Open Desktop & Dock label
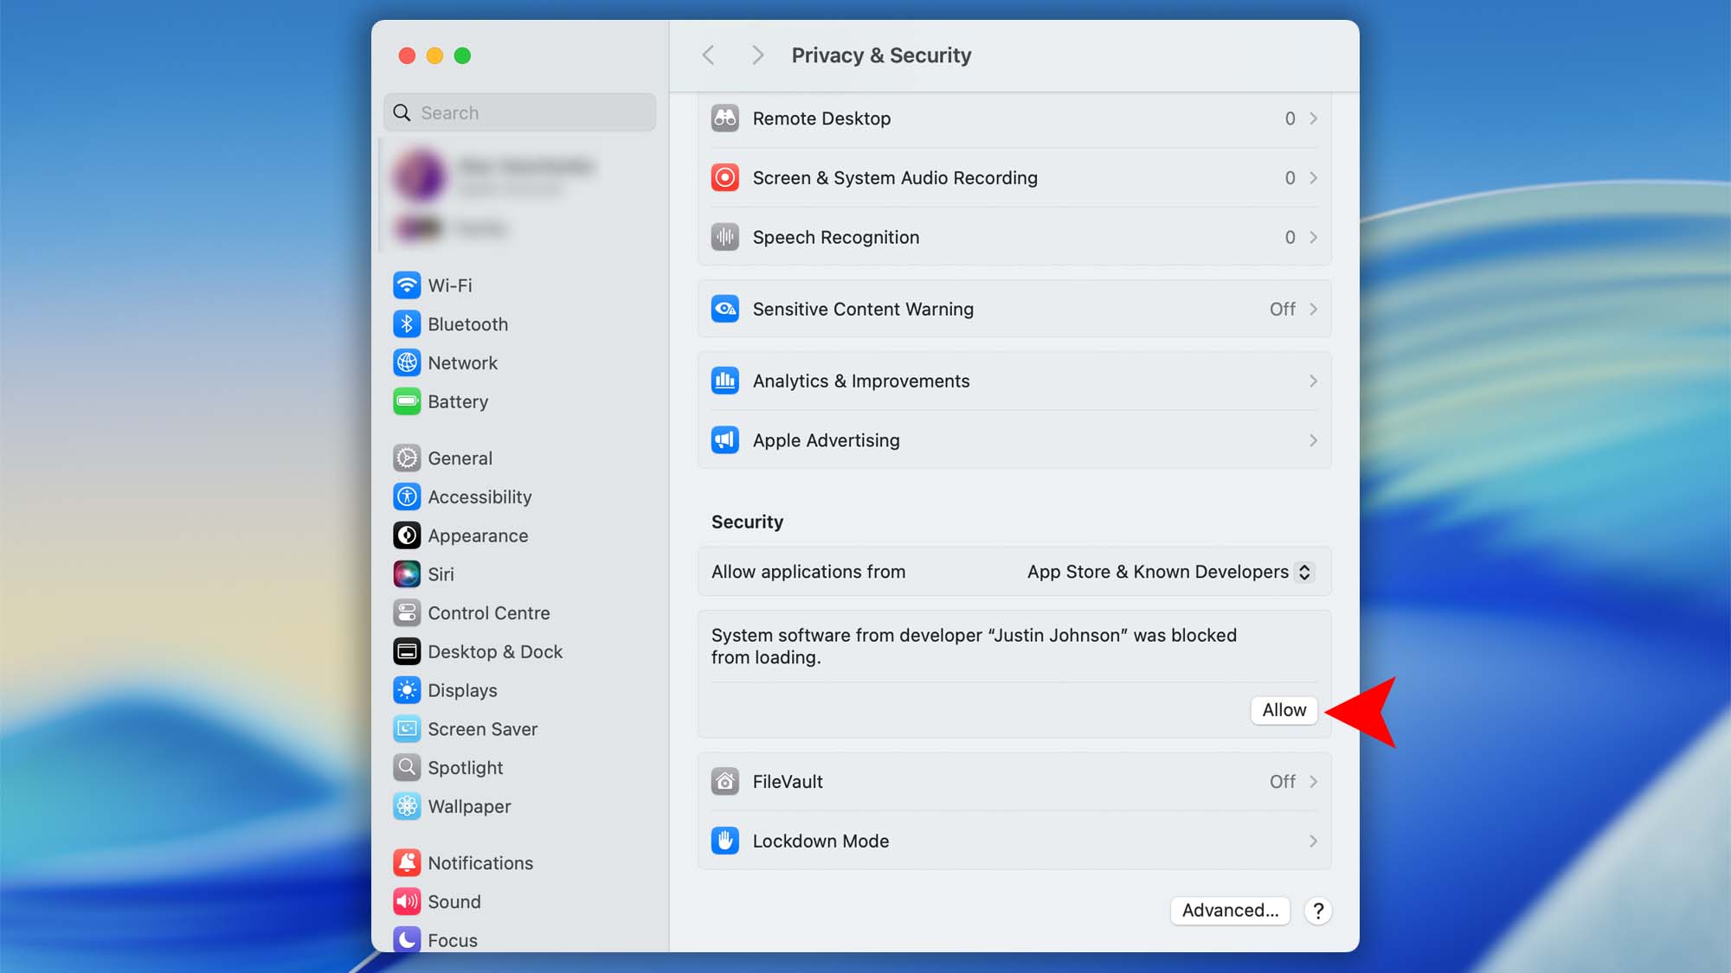The image size is (1731, 973). pos(495,652)
